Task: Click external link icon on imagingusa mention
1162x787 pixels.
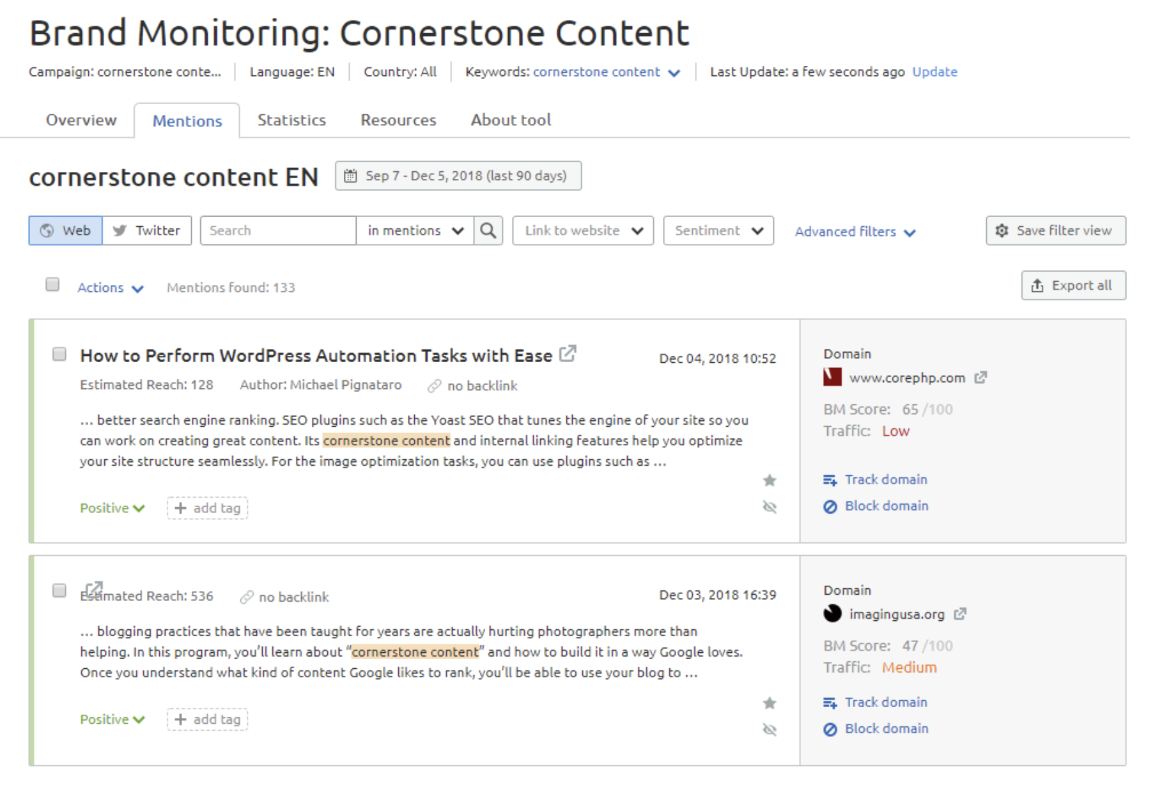Action: coord(94,590)
